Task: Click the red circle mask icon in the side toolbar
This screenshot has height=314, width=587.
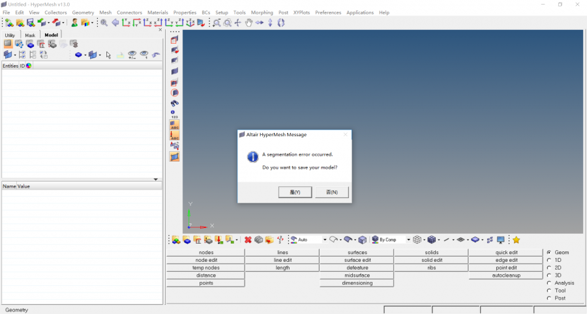Action: pyautogui.click(x=174, y=93)
